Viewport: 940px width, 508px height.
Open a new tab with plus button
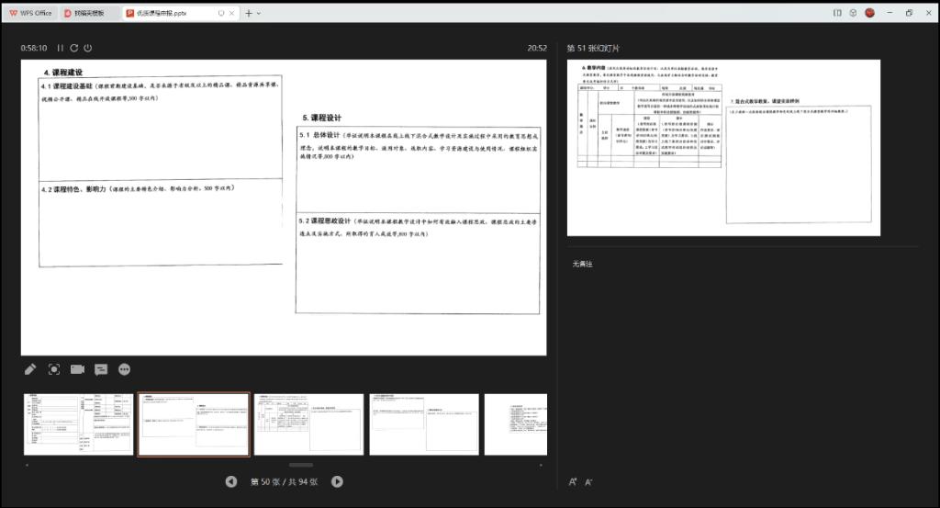click(x=248, y=13)
